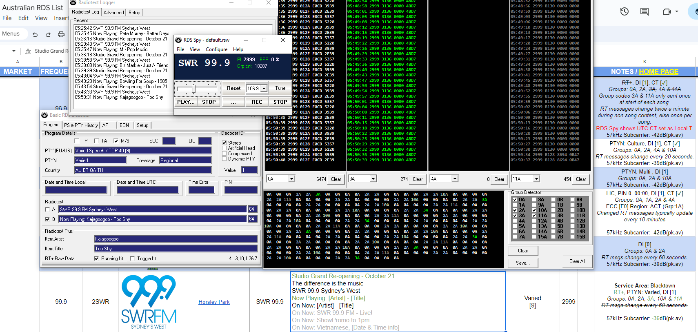This screenshot has height=332, width=698.
Task: Open the 3A group selector dropdown
Action: [x=373, y=179]
